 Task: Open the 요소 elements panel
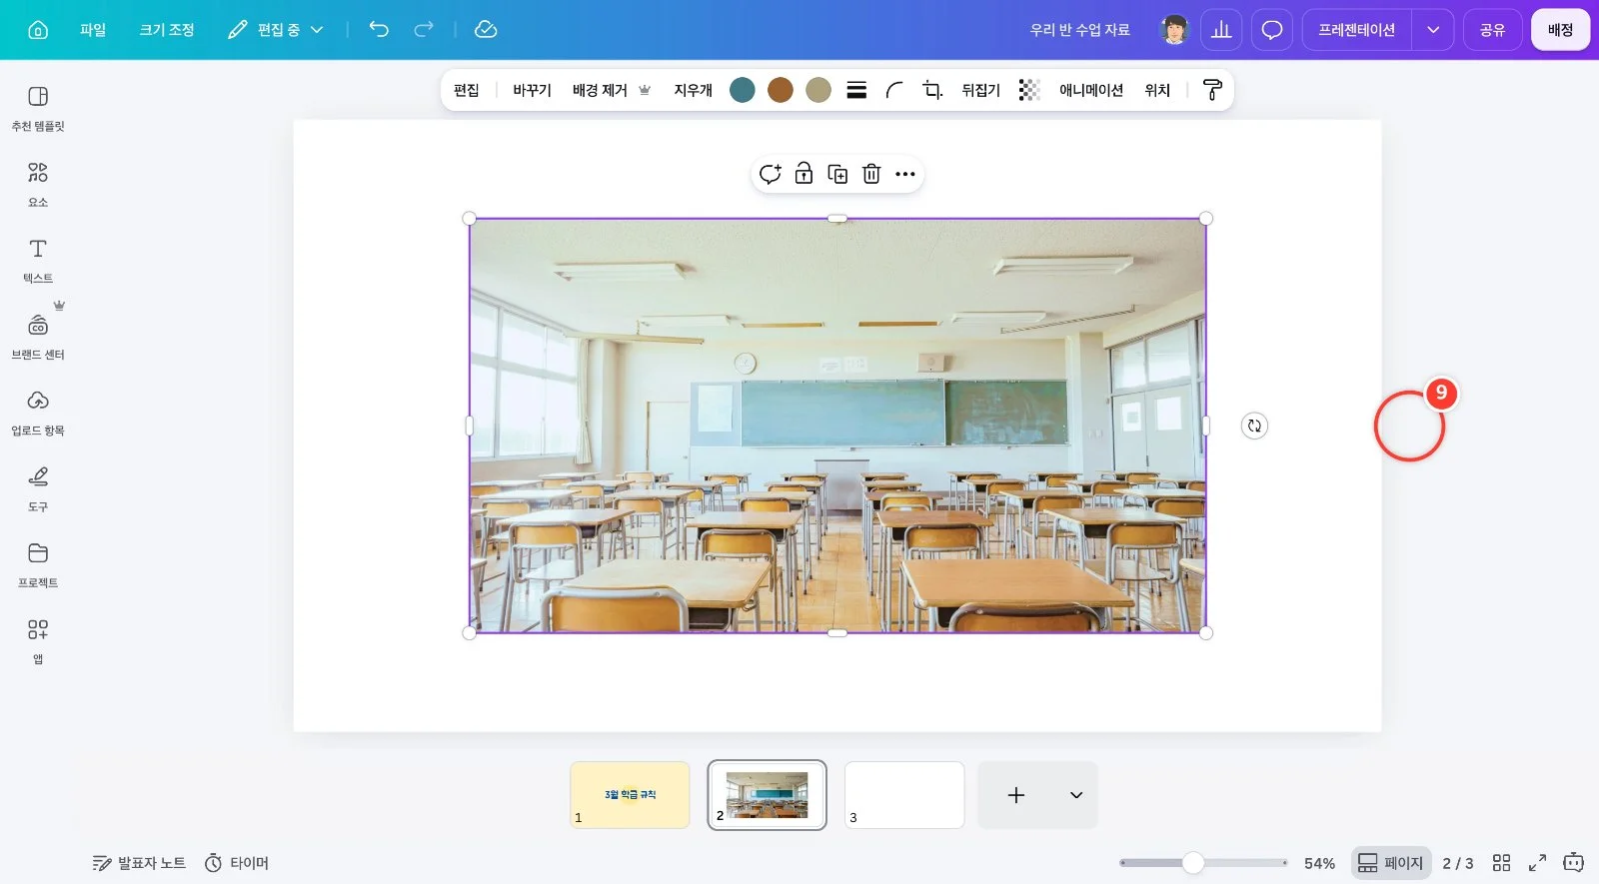38,184
